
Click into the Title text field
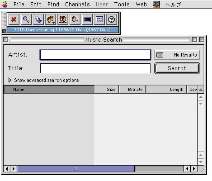tap(95, 68)
